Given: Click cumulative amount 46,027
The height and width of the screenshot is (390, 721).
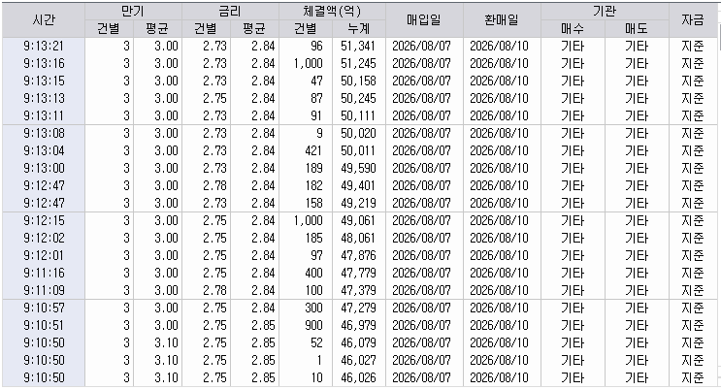Looking at the screenshot, I should coord(358,361).
